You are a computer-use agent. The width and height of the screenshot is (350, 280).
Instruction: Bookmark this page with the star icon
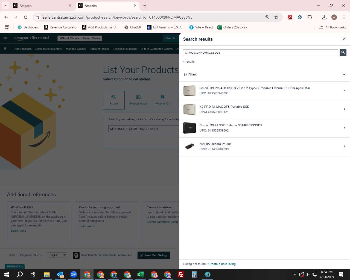[x=276, y=17]
